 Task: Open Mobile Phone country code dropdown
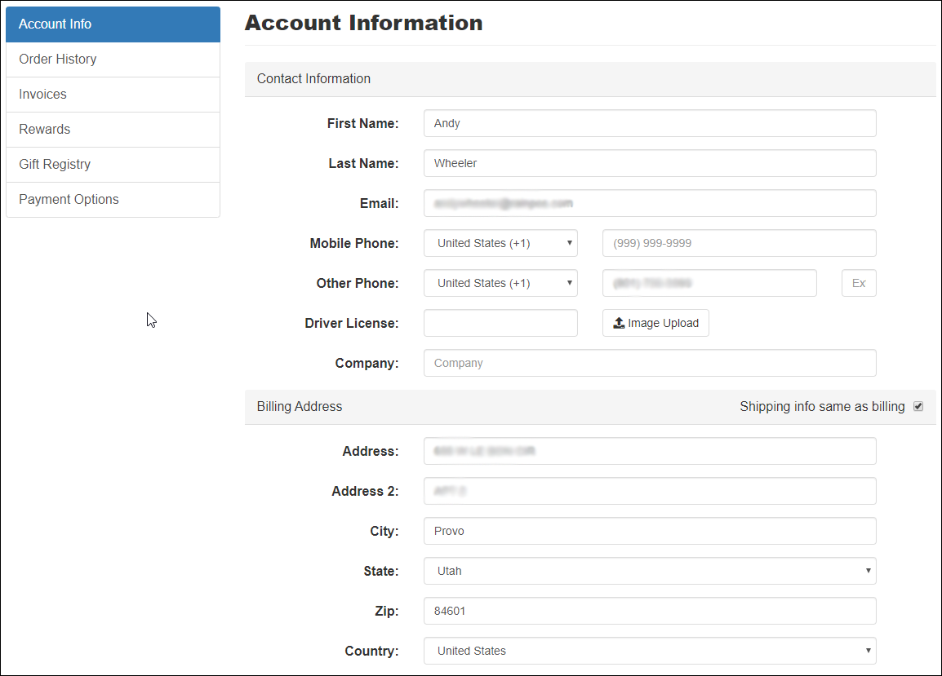tap(500, 243)
